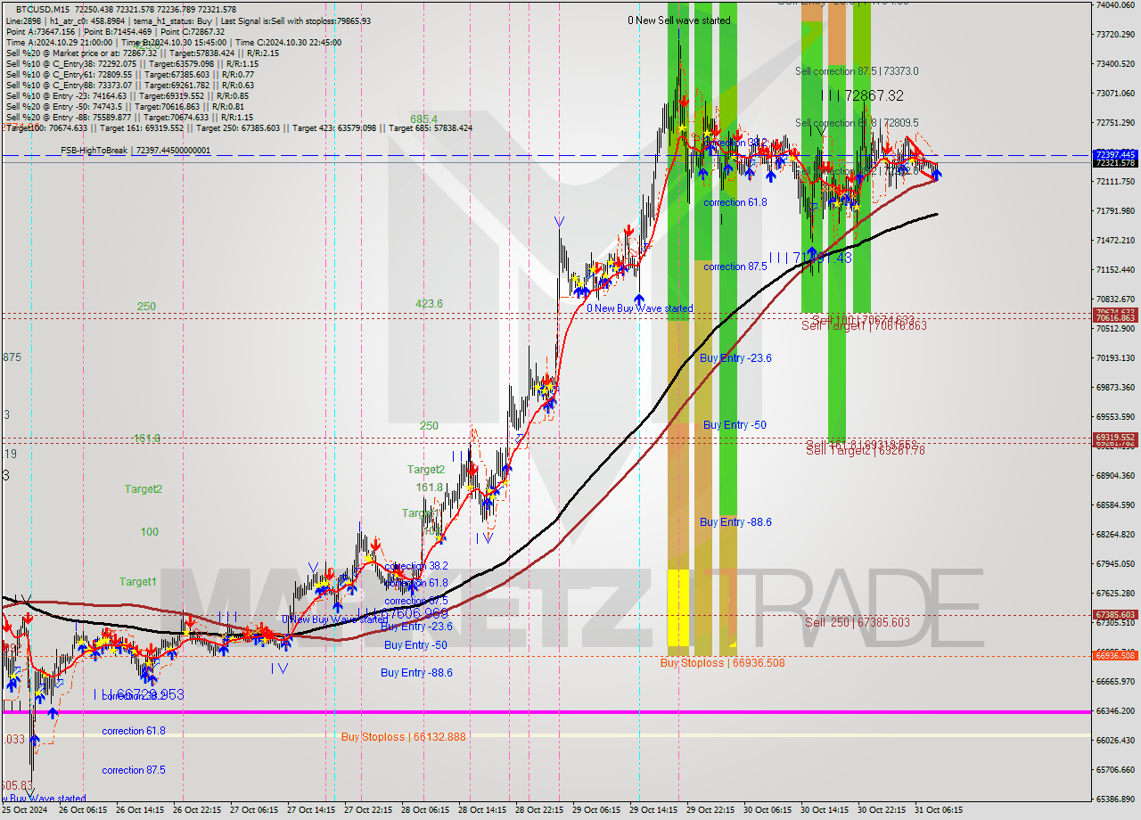The image size is (1141, 820).
Task: Click the red 70616.863 price tag on axis
Action: pos(1115,317)
